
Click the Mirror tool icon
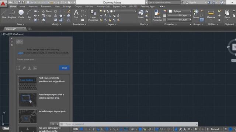click(x=56, y=15)
